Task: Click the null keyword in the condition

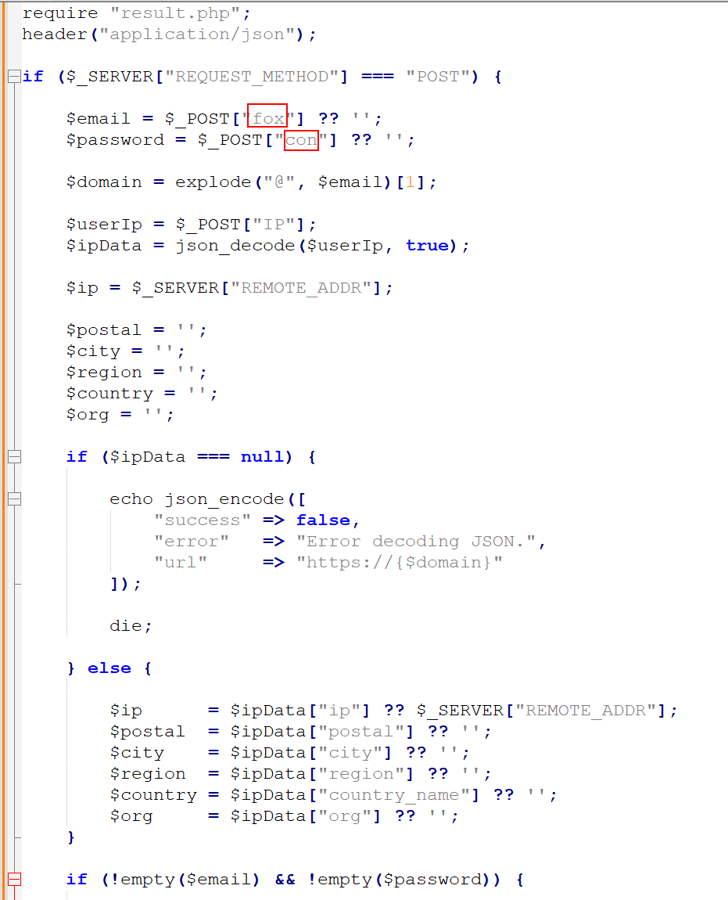Action: (262, 457)
